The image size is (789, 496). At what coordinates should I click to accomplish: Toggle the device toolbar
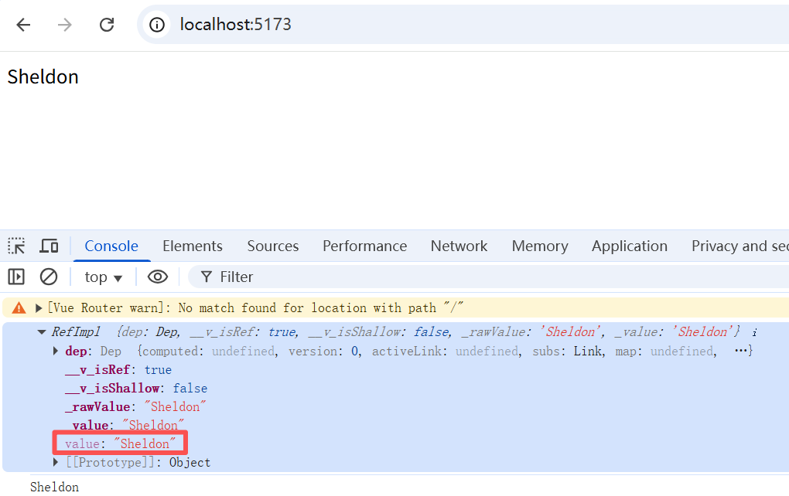49,246
